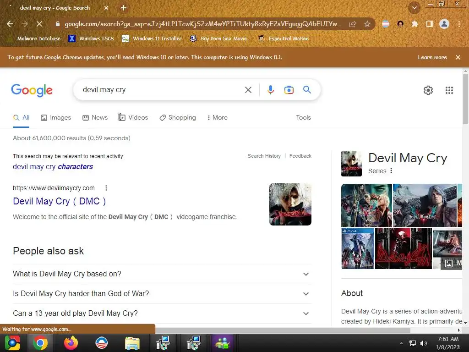Switch to the Images tab
Screen dimensions: 469x352
click(56, 118)
